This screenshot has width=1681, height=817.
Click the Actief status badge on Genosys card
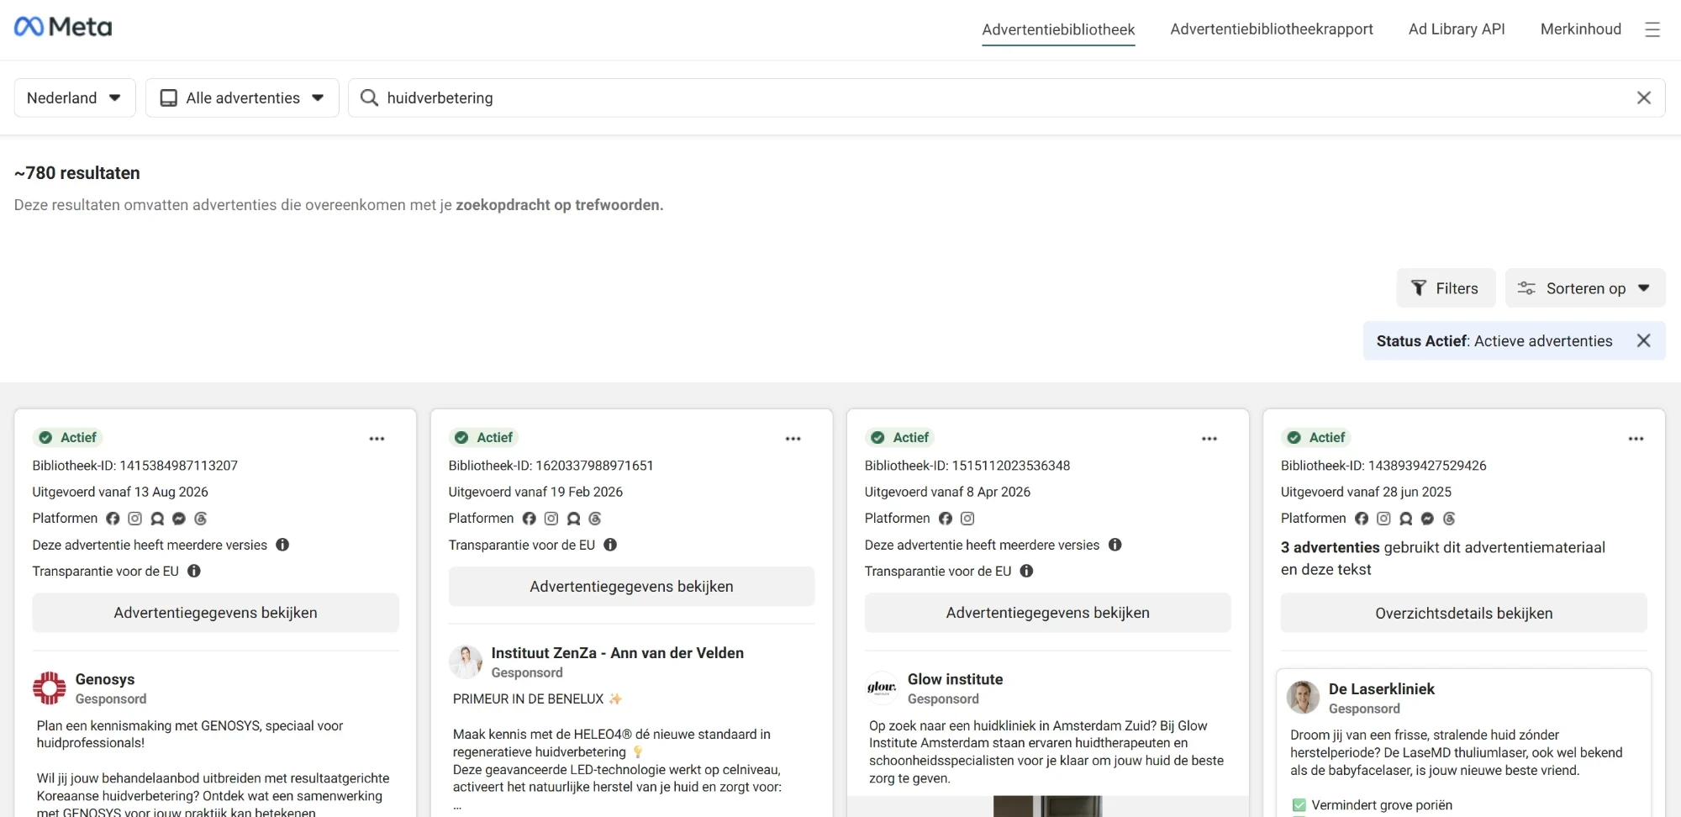pyautogui.click(x=68, y=438)
